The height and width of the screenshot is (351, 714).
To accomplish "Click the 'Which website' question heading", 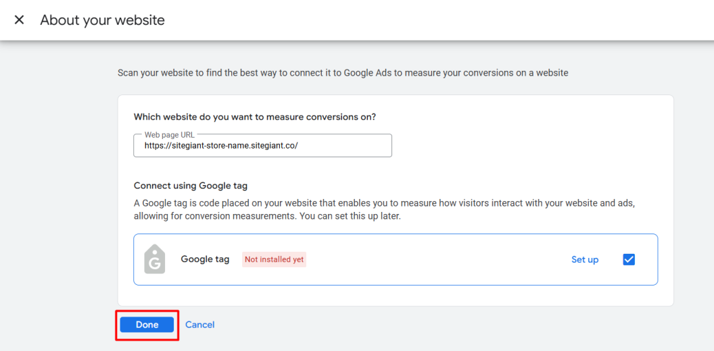I will (x=254, y=117).
